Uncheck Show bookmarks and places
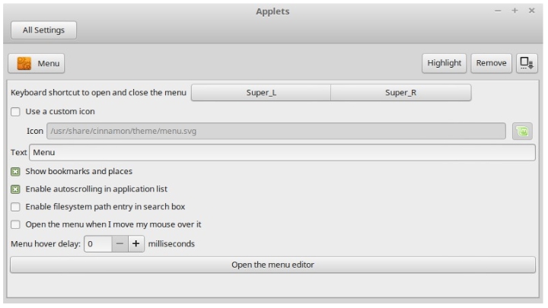 point(15,172)
